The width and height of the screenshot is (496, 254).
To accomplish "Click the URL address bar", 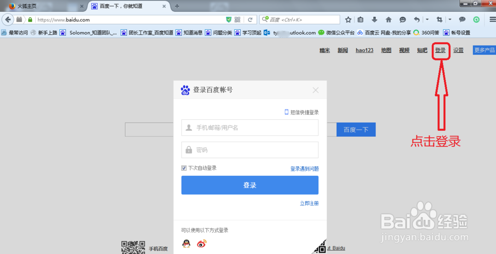I will [129, 20].
